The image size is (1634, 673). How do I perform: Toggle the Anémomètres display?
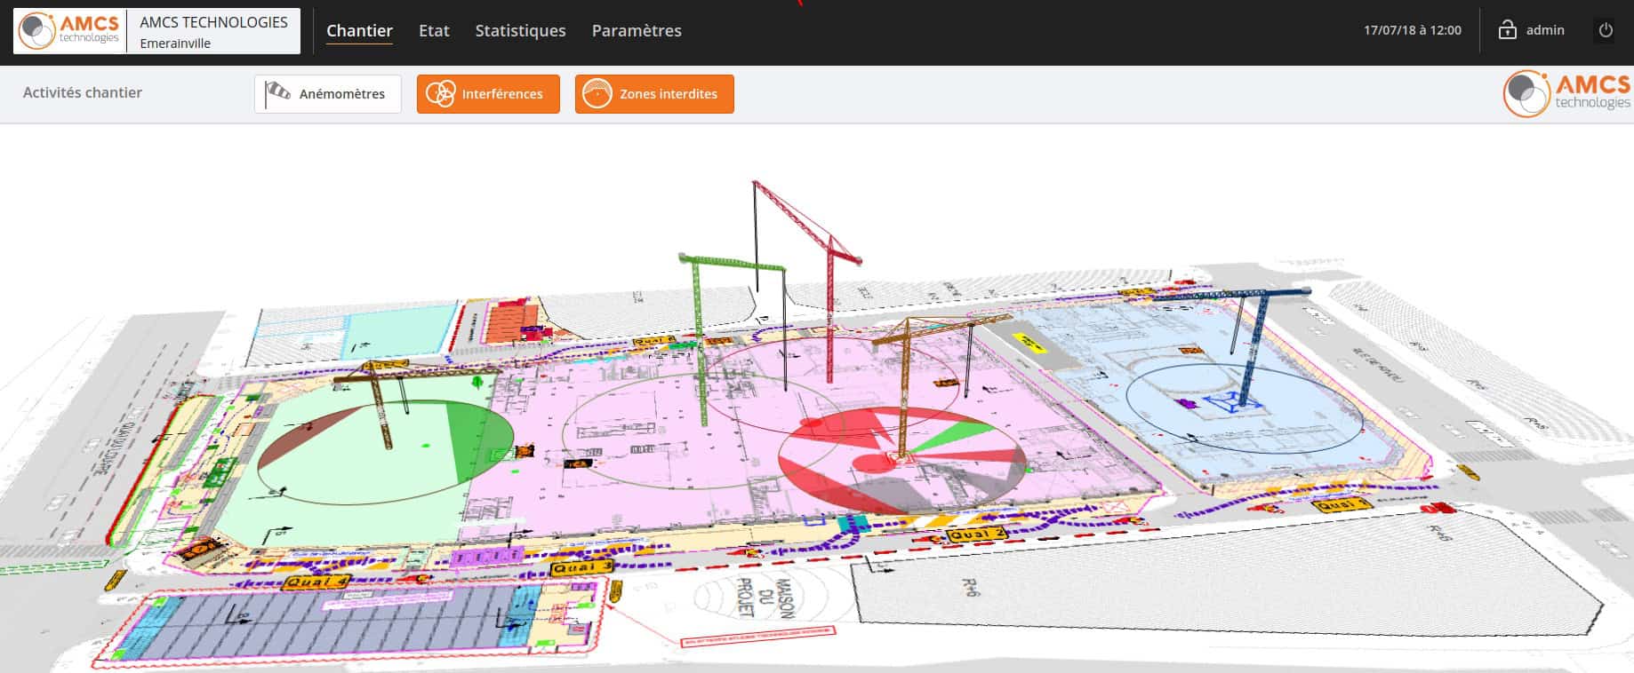tap(328, 94)
